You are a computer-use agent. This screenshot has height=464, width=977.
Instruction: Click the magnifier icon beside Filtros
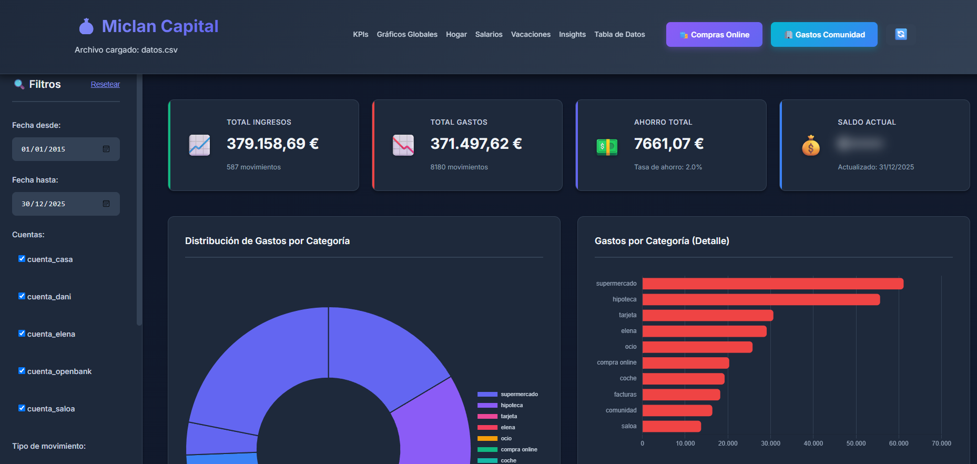[19, 84]
